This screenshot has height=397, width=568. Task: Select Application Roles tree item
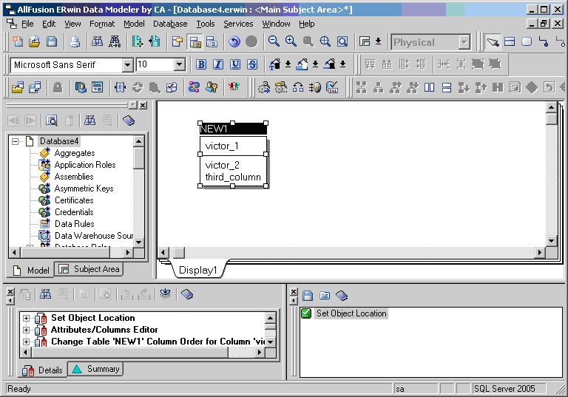85,165
